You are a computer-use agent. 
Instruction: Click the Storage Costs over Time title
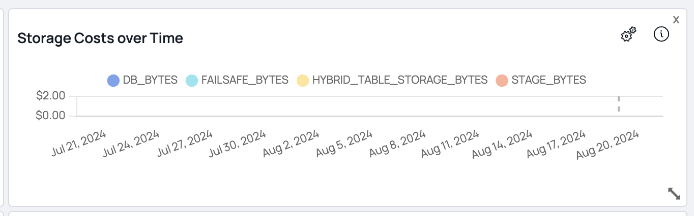point(100,38)
